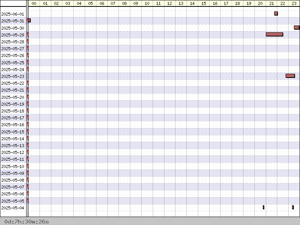Select the hour 12 column header
This screenshot has width=300, height=225.
(169, 3)
